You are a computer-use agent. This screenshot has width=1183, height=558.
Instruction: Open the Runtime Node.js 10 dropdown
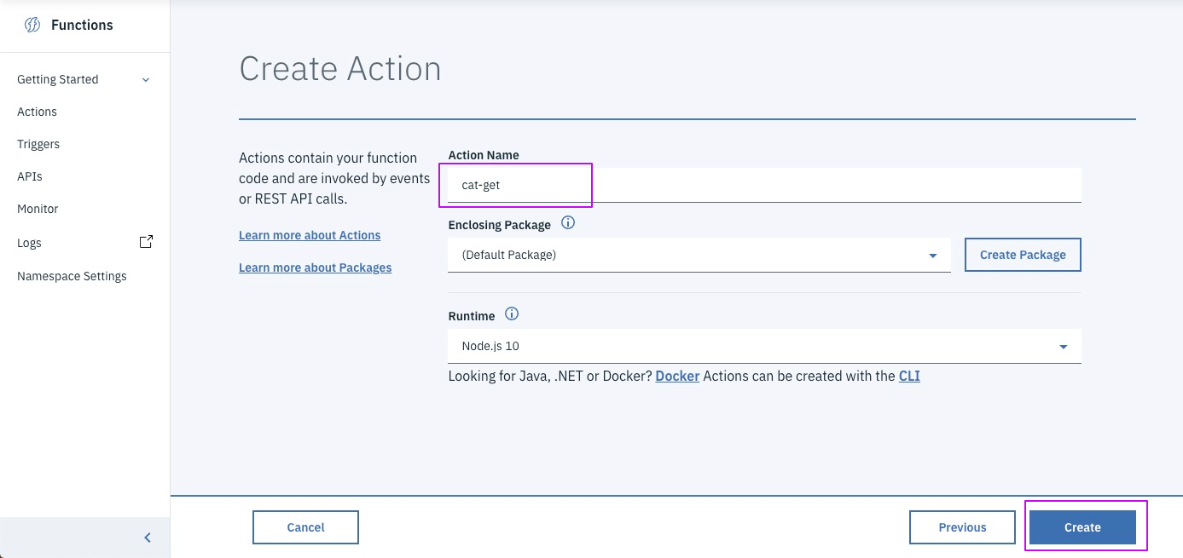[763, 347]
